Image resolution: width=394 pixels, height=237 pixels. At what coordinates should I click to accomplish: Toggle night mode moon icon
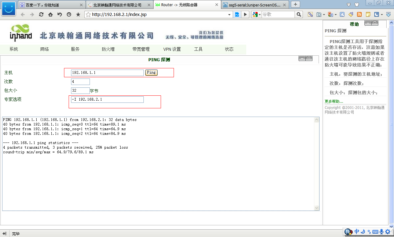click(x=376, y=14)
